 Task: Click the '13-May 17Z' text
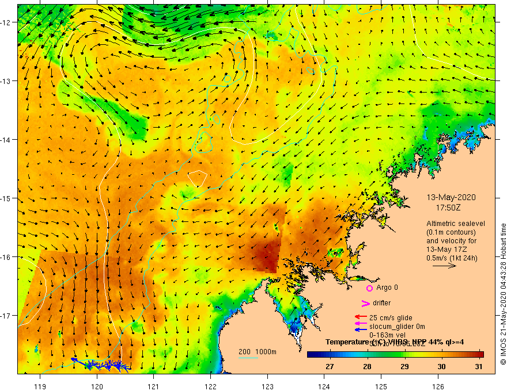[x=446, y=250]
